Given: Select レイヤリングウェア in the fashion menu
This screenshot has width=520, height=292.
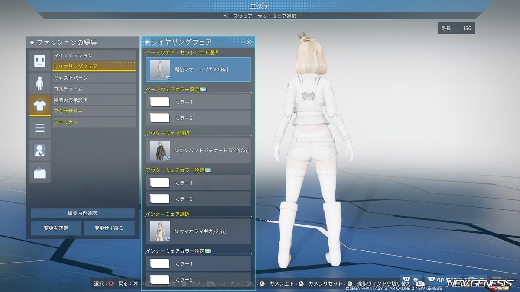Looking at the screenshot, I should coord(94,67).
